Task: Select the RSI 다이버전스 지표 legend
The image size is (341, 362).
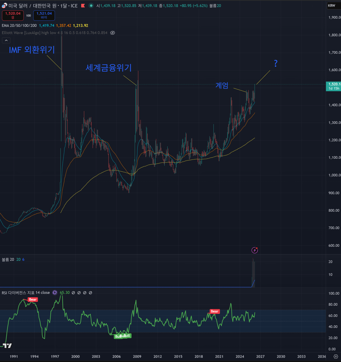Action: (26, 293)
